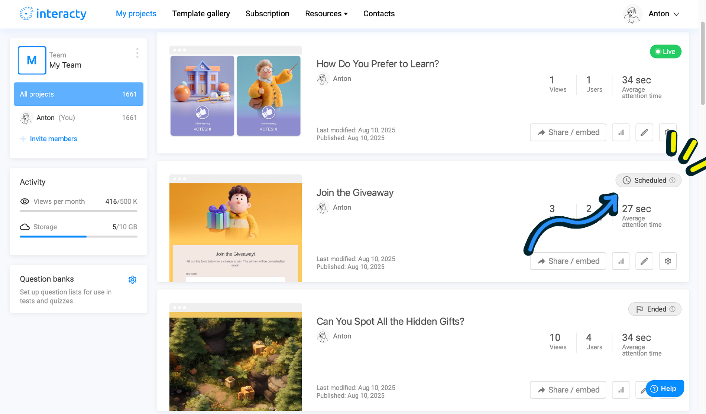The width and height of the screenshot is (706, 414).
Task: Click author avatar under Can You Spot All the Hidden Gifts
Action: click(x=323, y=336)
